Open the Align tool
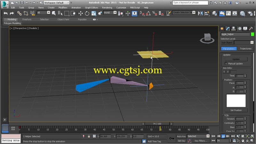 [207, 13]
